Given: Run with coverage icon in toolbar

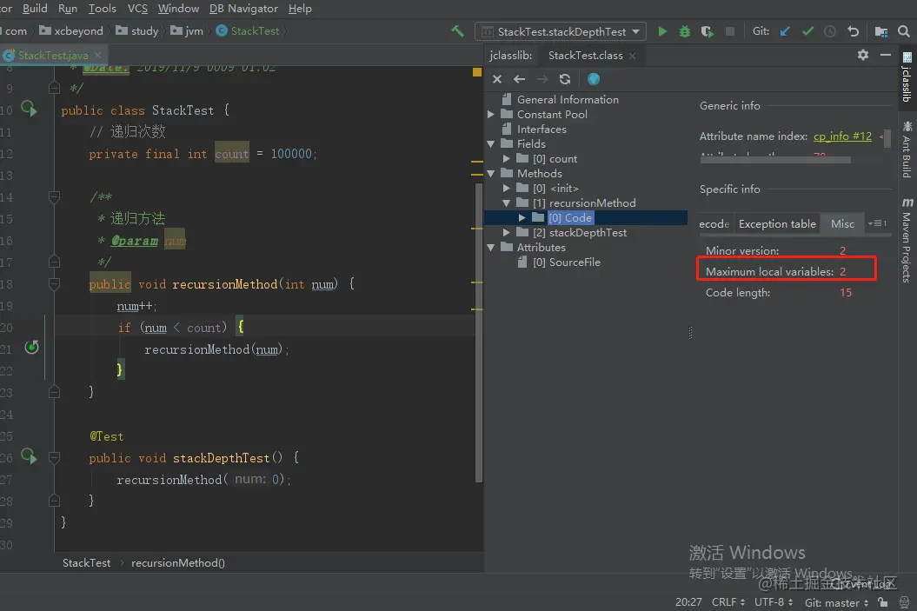Looking at the screenshot, I should [707, 31].
